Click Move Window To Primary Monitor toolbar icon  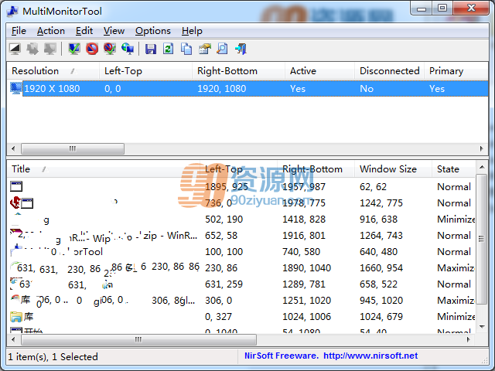point(15,49)
